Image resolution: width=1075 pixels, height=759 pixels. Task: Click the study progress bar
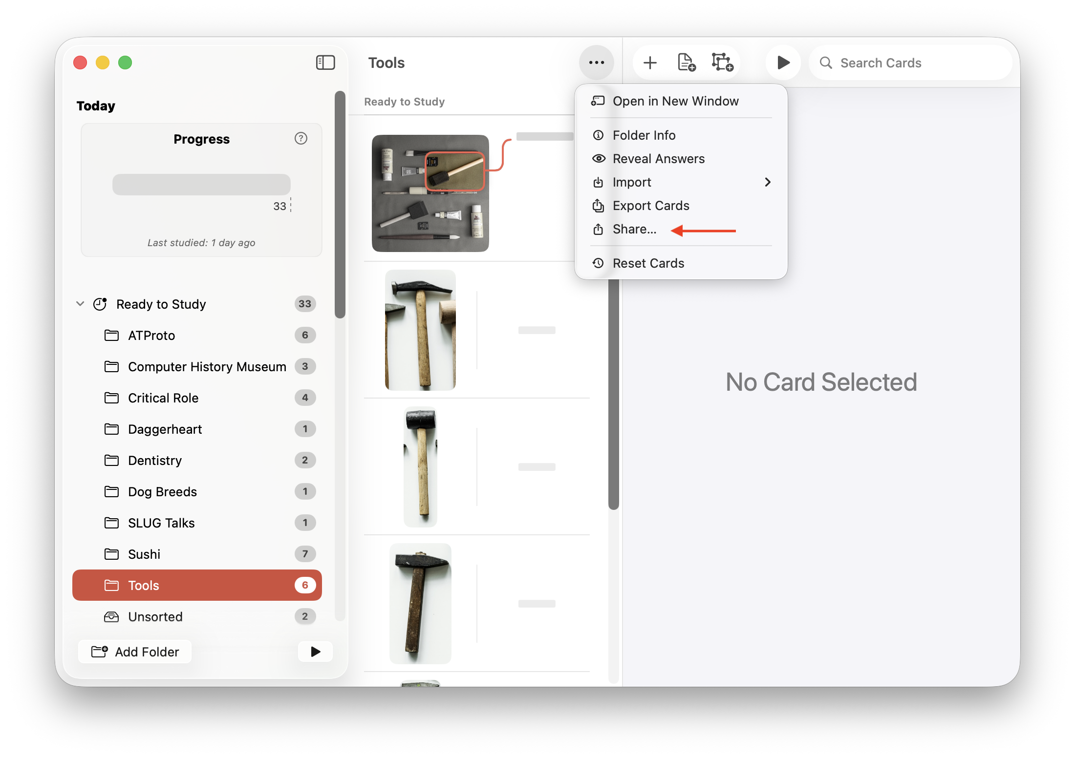pyautogui.click(x=201, y=185)
